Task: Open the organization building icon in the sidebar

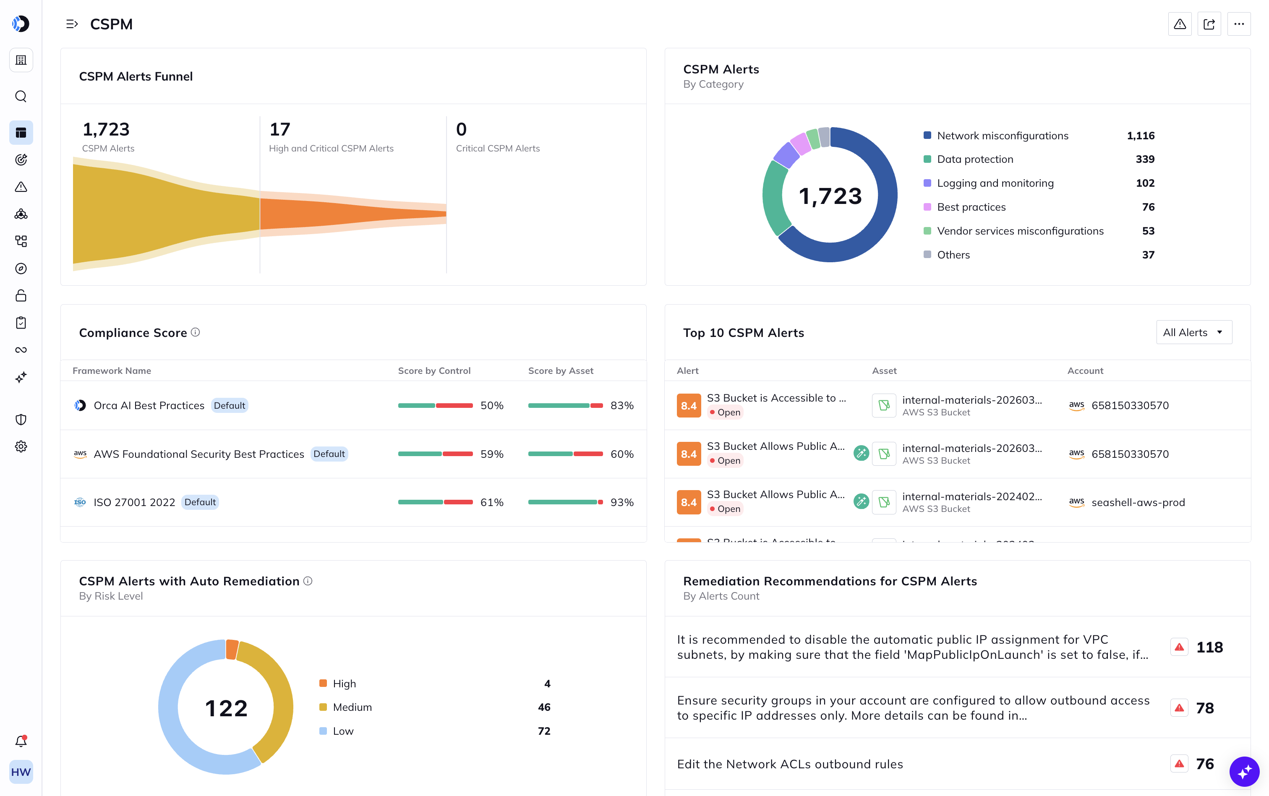Action: pos(21,60)
